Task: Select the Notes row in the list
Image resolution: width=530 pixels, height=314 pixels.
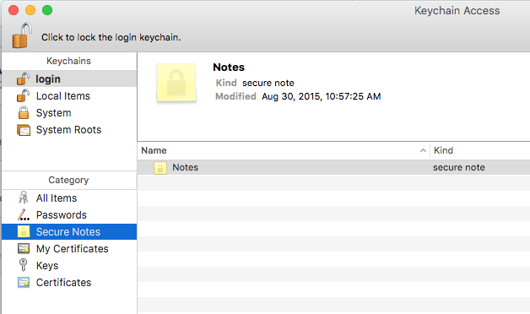Action: 333,167
